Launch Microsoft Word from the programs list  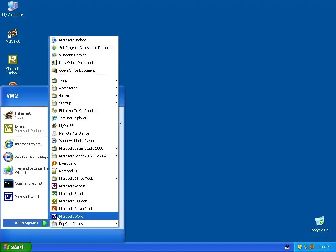point(84,216)
